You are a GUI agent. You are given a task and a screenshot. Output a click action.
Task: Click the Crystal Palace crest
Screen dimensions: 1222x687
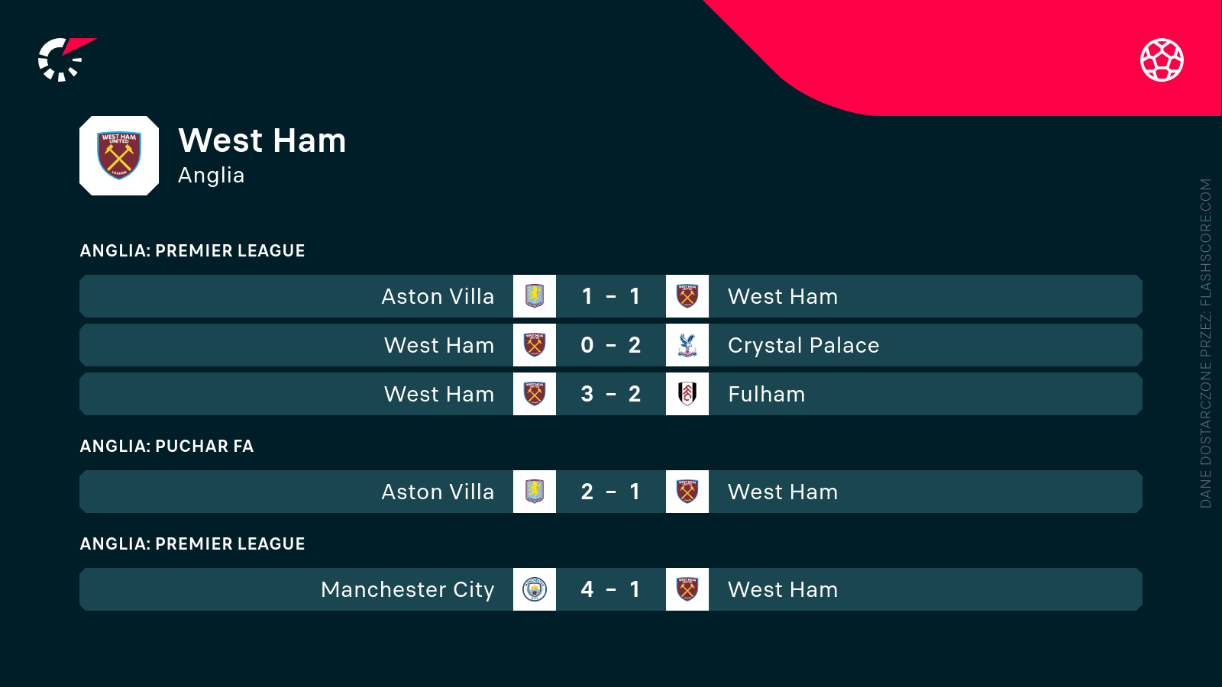(687, 345)
